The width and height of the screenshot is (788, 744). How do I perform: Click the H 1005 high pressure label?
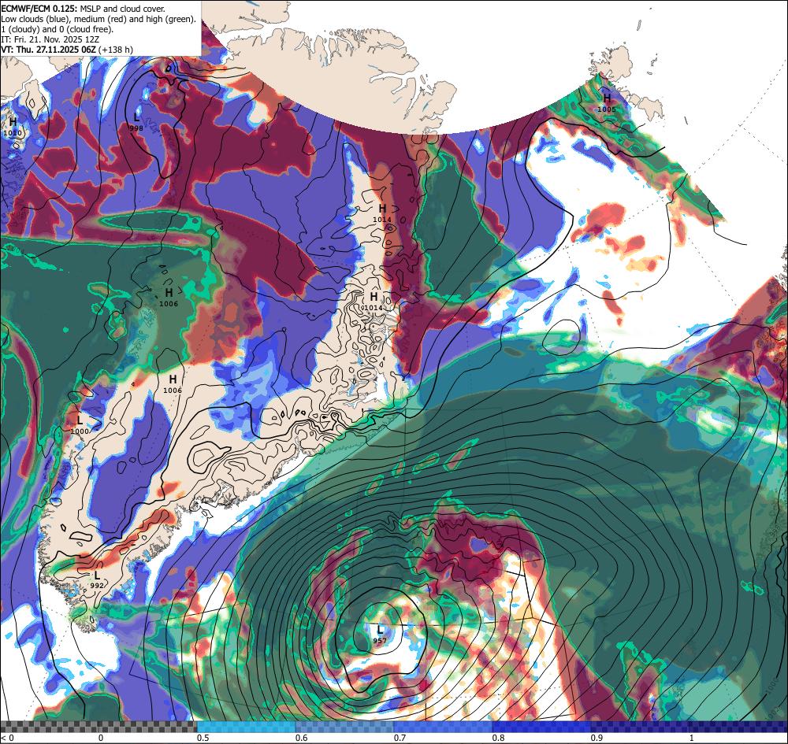click(607, 103)
